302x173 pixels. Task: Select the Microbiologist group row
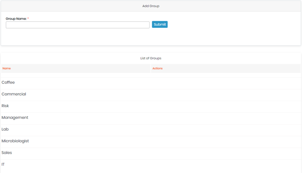[151, 142]
